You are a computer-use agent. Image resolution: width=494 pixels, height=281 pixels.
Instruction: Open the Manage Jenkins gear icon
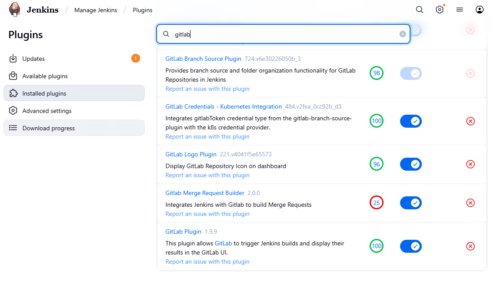click(x=440, y=10)
